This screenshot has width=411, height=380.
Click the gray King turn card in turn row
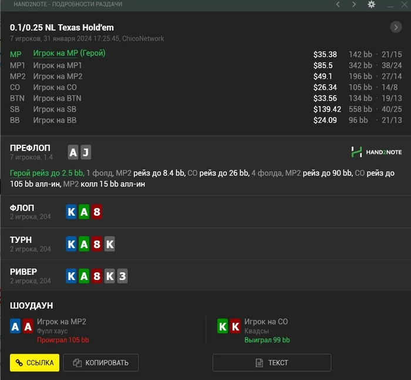pos(110,244)
